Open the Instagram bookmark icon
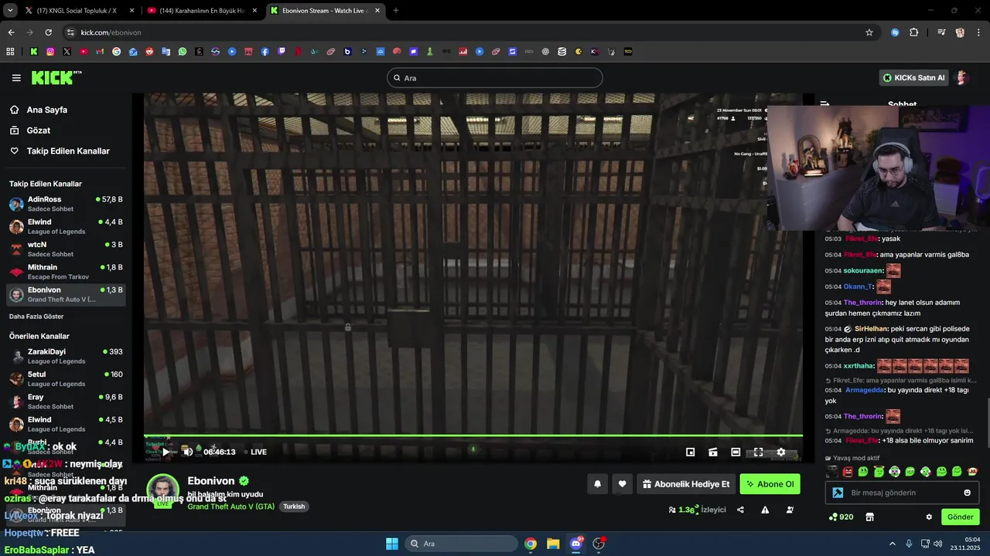 coord(50,52)
